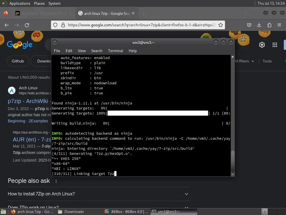286x215 pixels.
Task: Open AUR (en) 7-zip result link
Action: pos(32,139)
